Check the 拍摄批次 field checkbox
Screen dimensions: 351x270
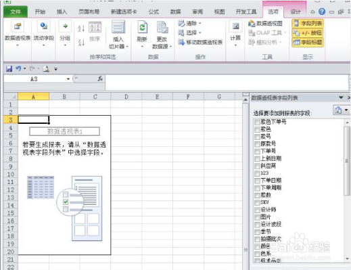(x=257, y=239)
